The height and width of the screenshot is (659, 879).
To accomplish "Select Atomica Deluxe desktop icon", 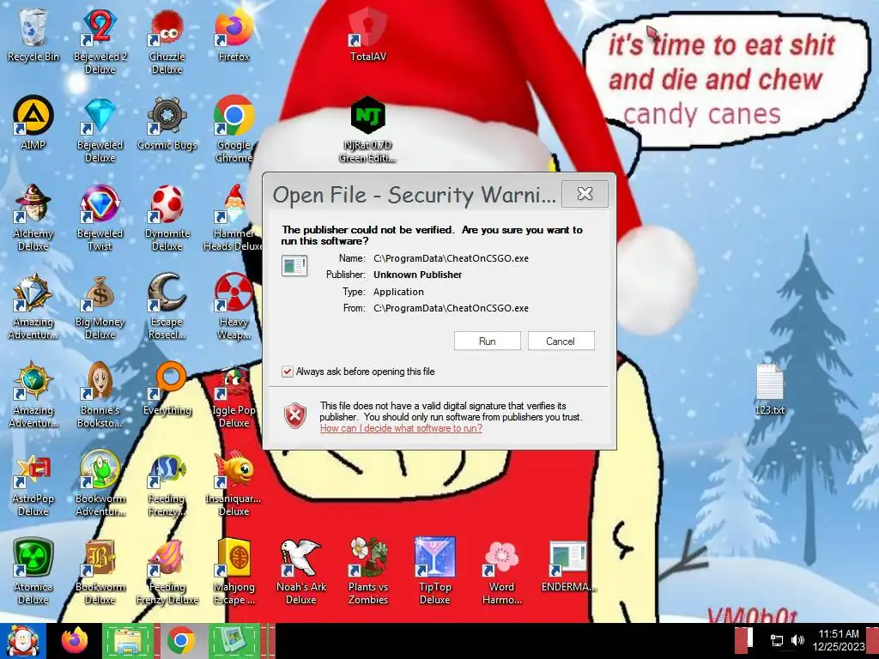I will [x=33, y=571].
